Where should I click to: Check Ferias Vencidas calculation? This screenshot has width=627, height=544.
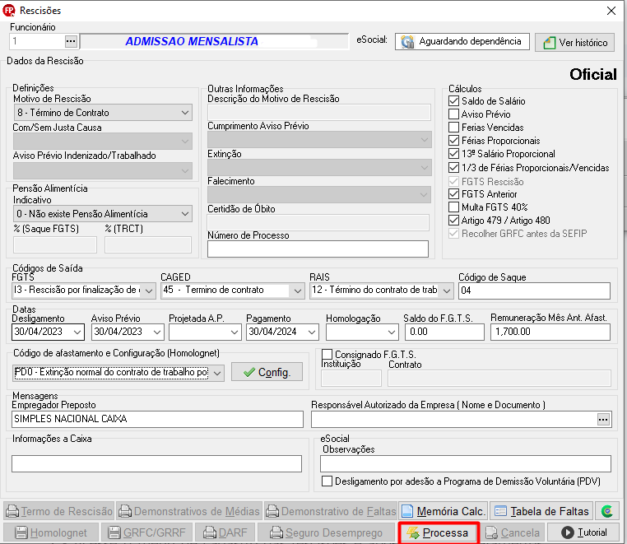click(453, 128)
